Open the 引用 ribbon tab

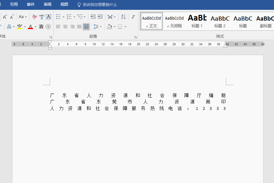14,4
